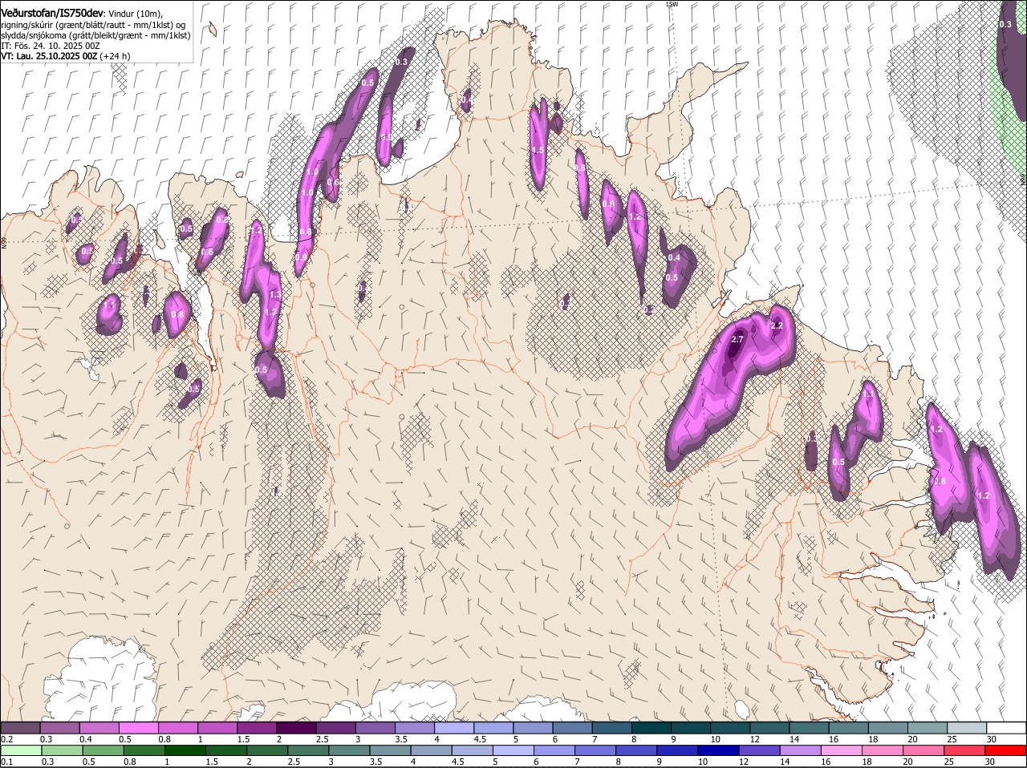The image size is (1027, 768).
Task: Click the 2.2 precipitation value label on the map
Action: coord(776,326)
